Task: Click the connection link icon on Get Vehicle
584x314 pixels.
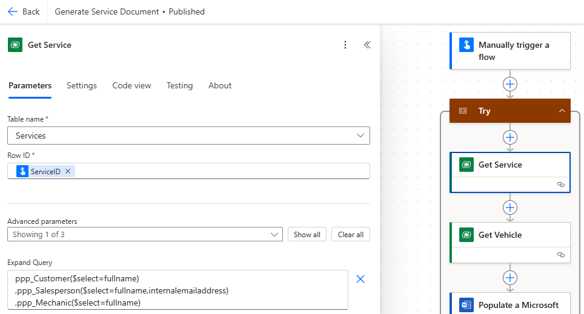Action: 560,255
